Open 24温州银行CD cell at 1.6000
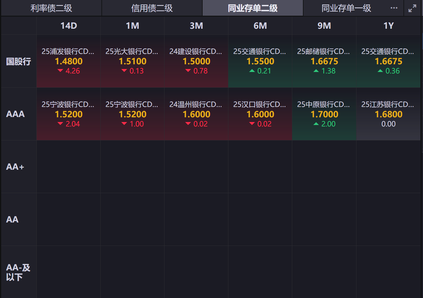The image size is (423, 298). [196, 114]
